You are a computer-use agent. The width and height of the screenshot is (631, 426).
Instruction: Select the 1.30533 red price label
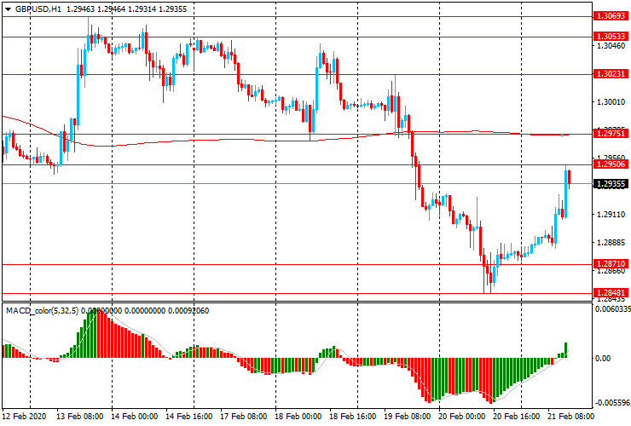[x=611, y=37]
